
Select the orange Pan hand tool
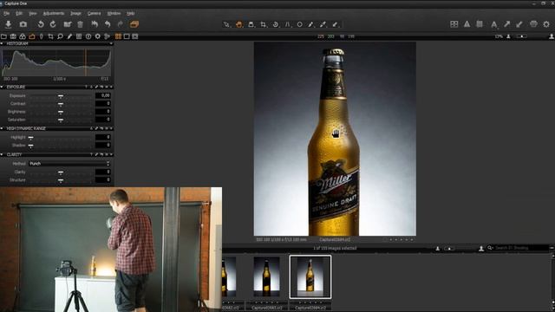[239, 24]
